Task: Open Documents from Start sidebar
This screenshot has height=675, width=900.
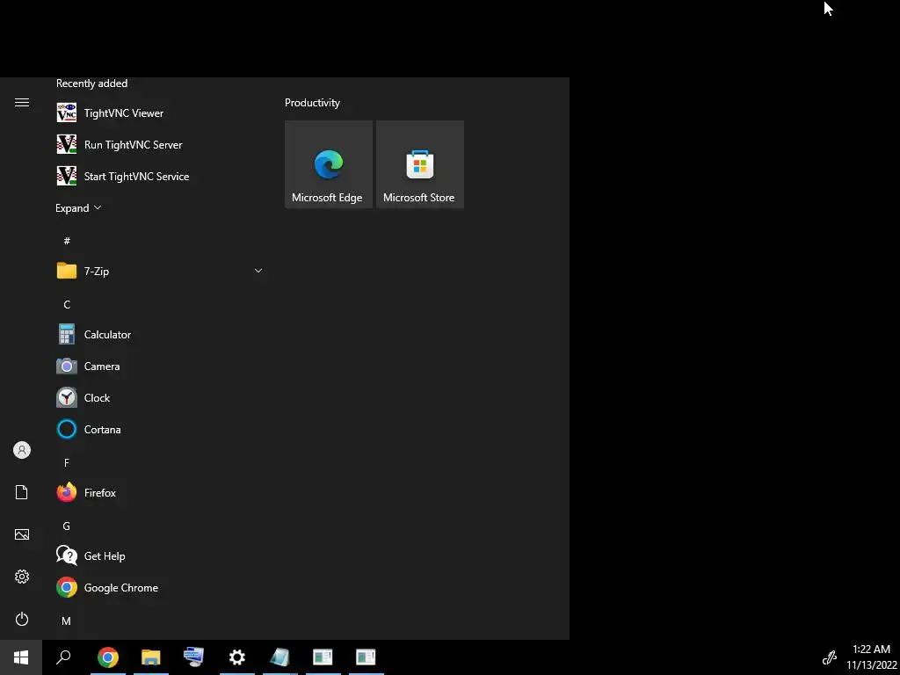Action: point(22,492)
